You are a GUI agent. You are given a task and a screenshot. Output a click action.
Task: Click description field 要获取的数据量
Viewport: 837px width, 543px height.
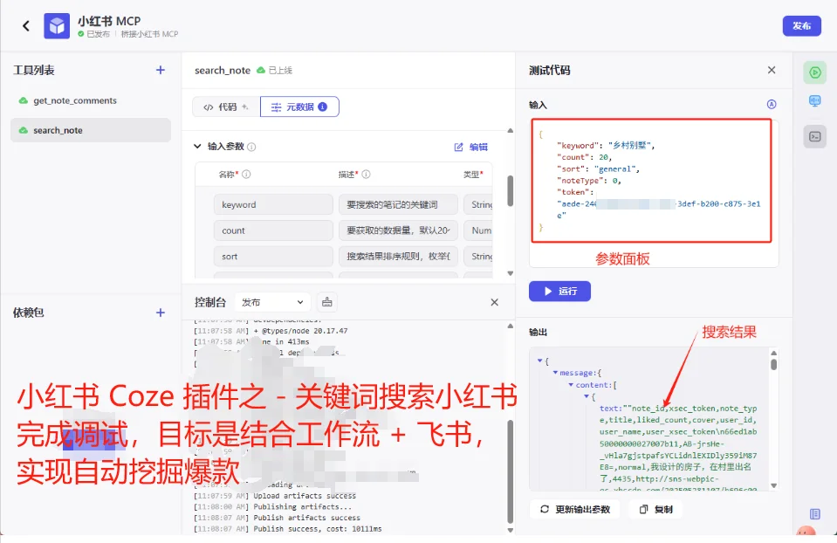pos(398,230)
